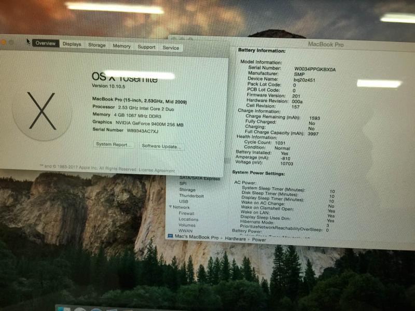The image size is (415, 311).
Task: Click the processor text 2.53 GHz Intel Core 2 Duo
Action: point(146,109)
